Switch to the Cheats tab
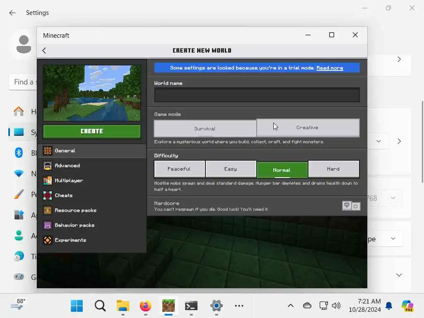This screenshot has width=424, height=318. click(x=92, y=195)
